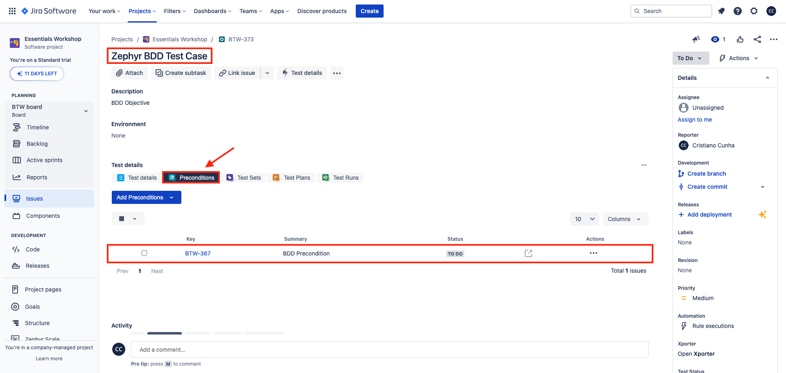Collapse the Details panel

[x=768, y=78]
